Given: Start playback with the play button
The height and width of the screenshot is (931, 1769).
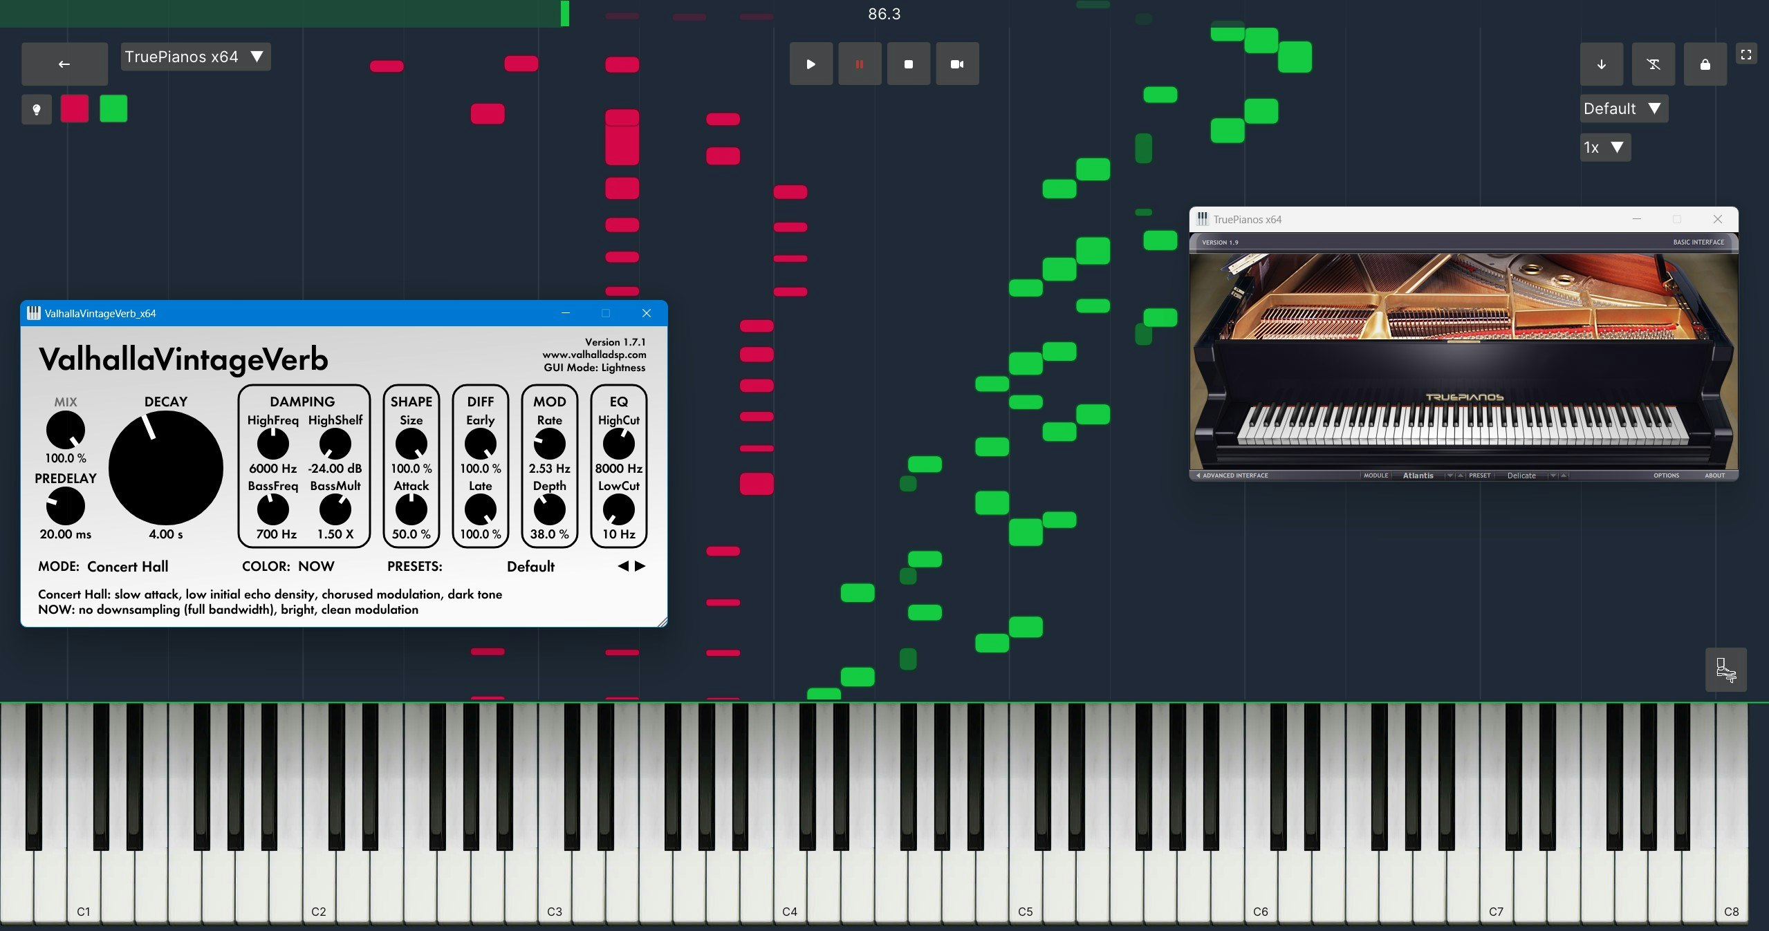Looking at the screenshot, I should click(811, 64).
